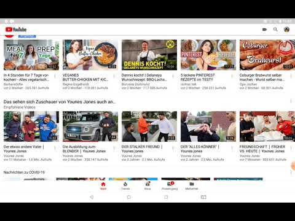Screen dimensions: 295x221
Task: Play the police car thumbnail 'Der etwas andere Vater'
Action: [31, 126]
